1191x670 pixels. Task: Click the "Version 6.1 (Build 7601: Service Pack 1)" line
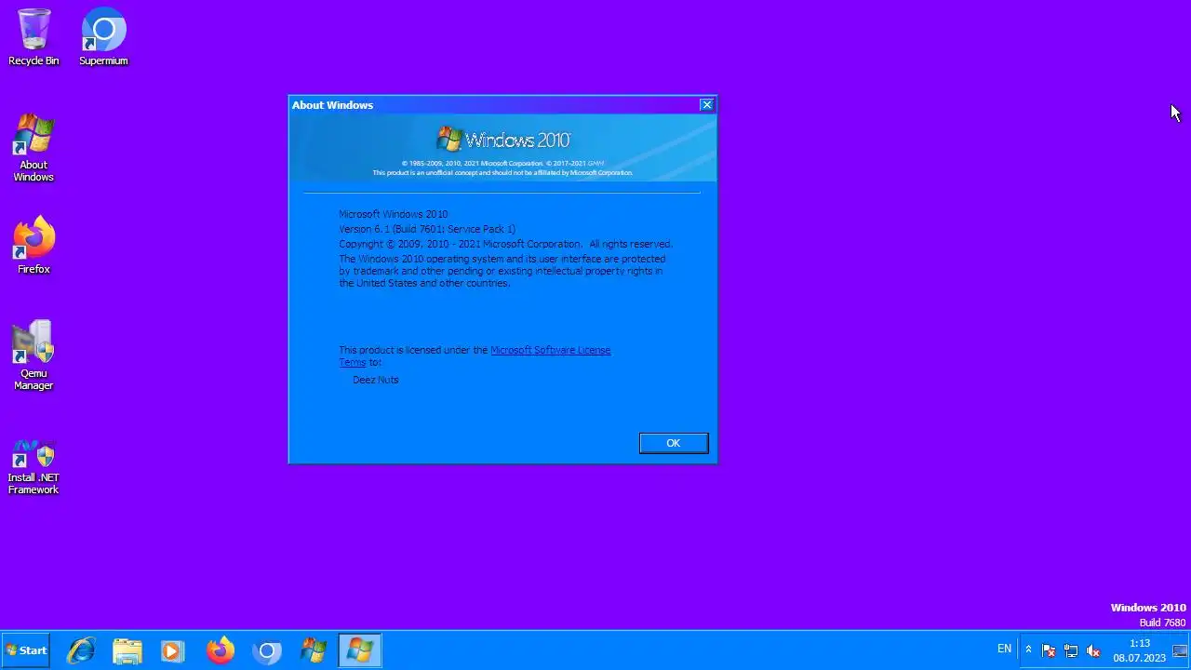[x=427, y=229]
